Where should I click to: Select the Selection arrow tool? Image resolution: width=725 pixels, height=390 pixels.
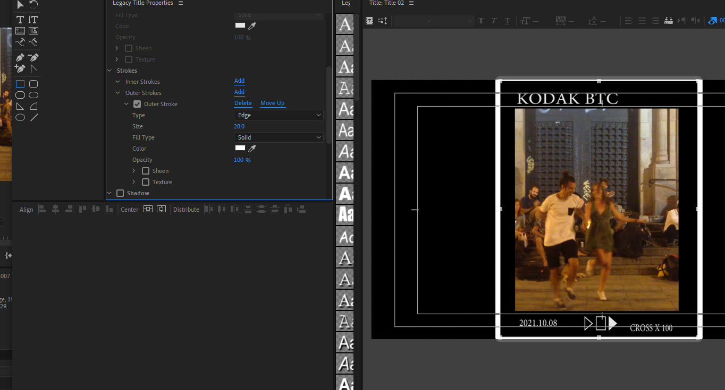[20, 5]
